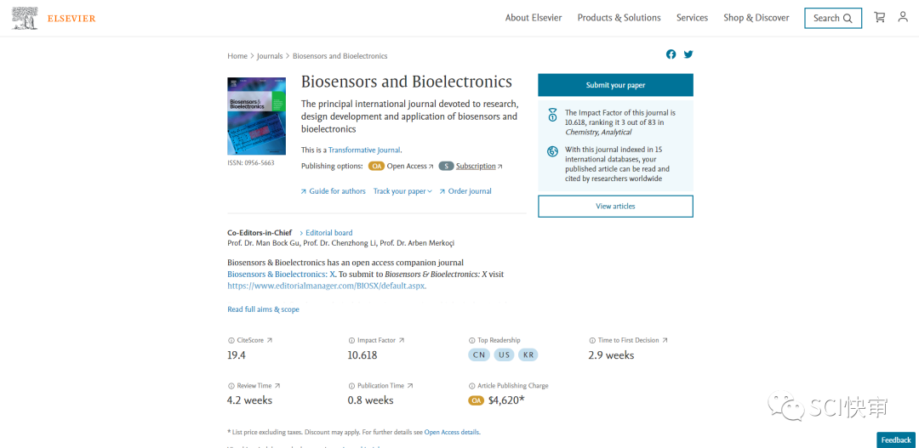Click the Search button
The image size is (919, 448).
[832, 18]
